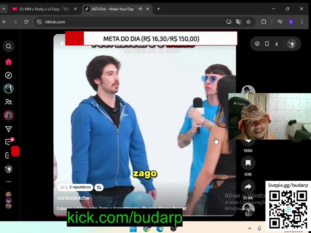Viewport: 311px width, 233px height.
Task: Open the media control icon in Chrome
Action: coord(280,22)
